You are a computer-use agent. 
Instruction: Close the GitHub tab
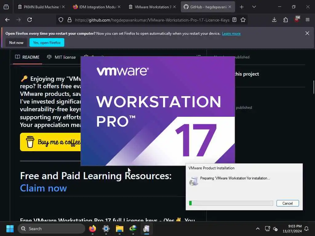point(230,7)
